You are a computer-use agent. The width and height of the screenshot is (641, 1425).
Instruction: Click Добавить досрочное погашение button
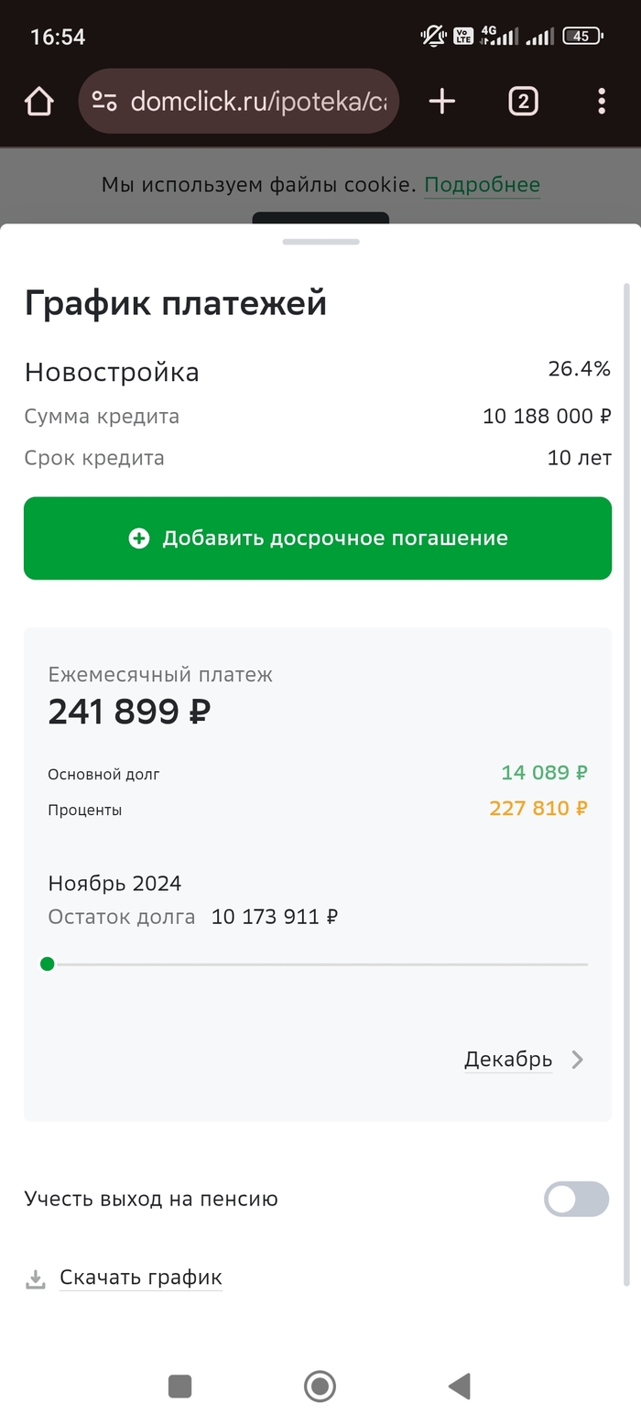click(318, 538)
